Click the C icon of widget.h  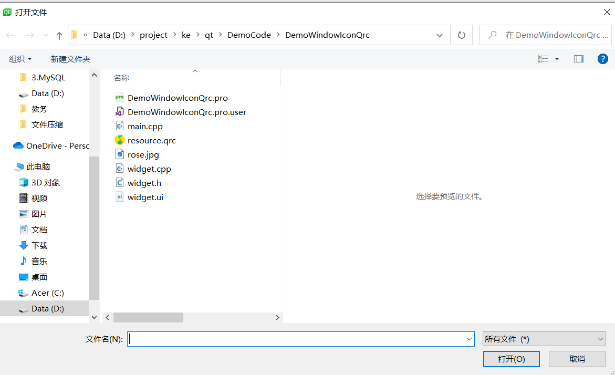click(120, 182)
